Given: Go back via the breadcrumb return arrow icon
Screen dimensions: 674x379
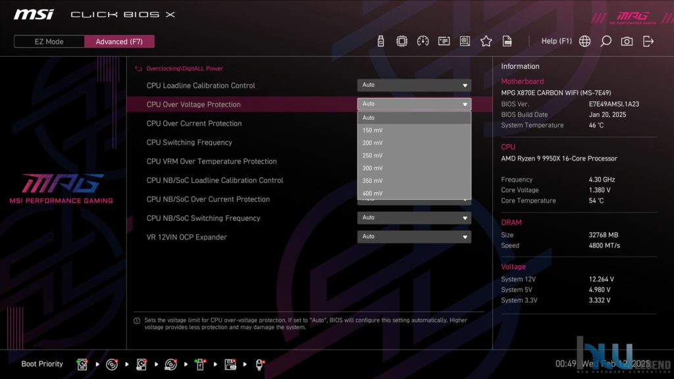Looking at the screenshot, I should tap(138, 68).
